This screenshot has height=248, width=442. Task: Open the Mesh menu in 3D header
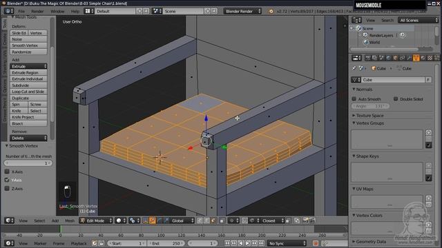coord(70,220)
